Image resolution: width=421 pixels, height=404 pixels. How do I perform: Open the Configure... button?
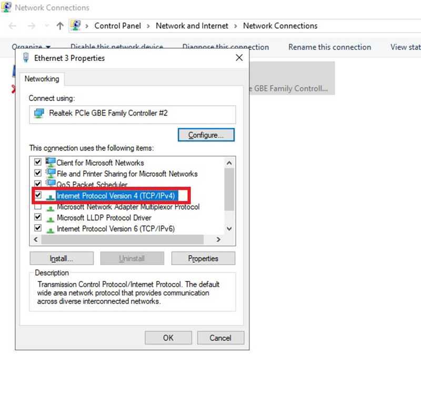[206, 135]
